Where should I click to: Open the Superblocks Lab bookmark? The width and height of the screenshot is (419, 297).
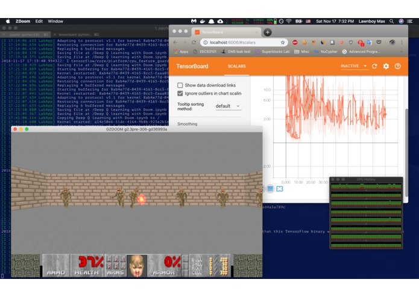point(273,52)
